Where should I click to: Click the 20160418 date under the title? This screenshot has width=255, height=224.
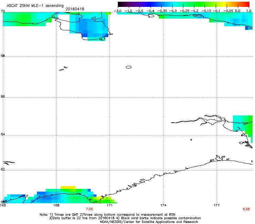click(x=75, y=9)
